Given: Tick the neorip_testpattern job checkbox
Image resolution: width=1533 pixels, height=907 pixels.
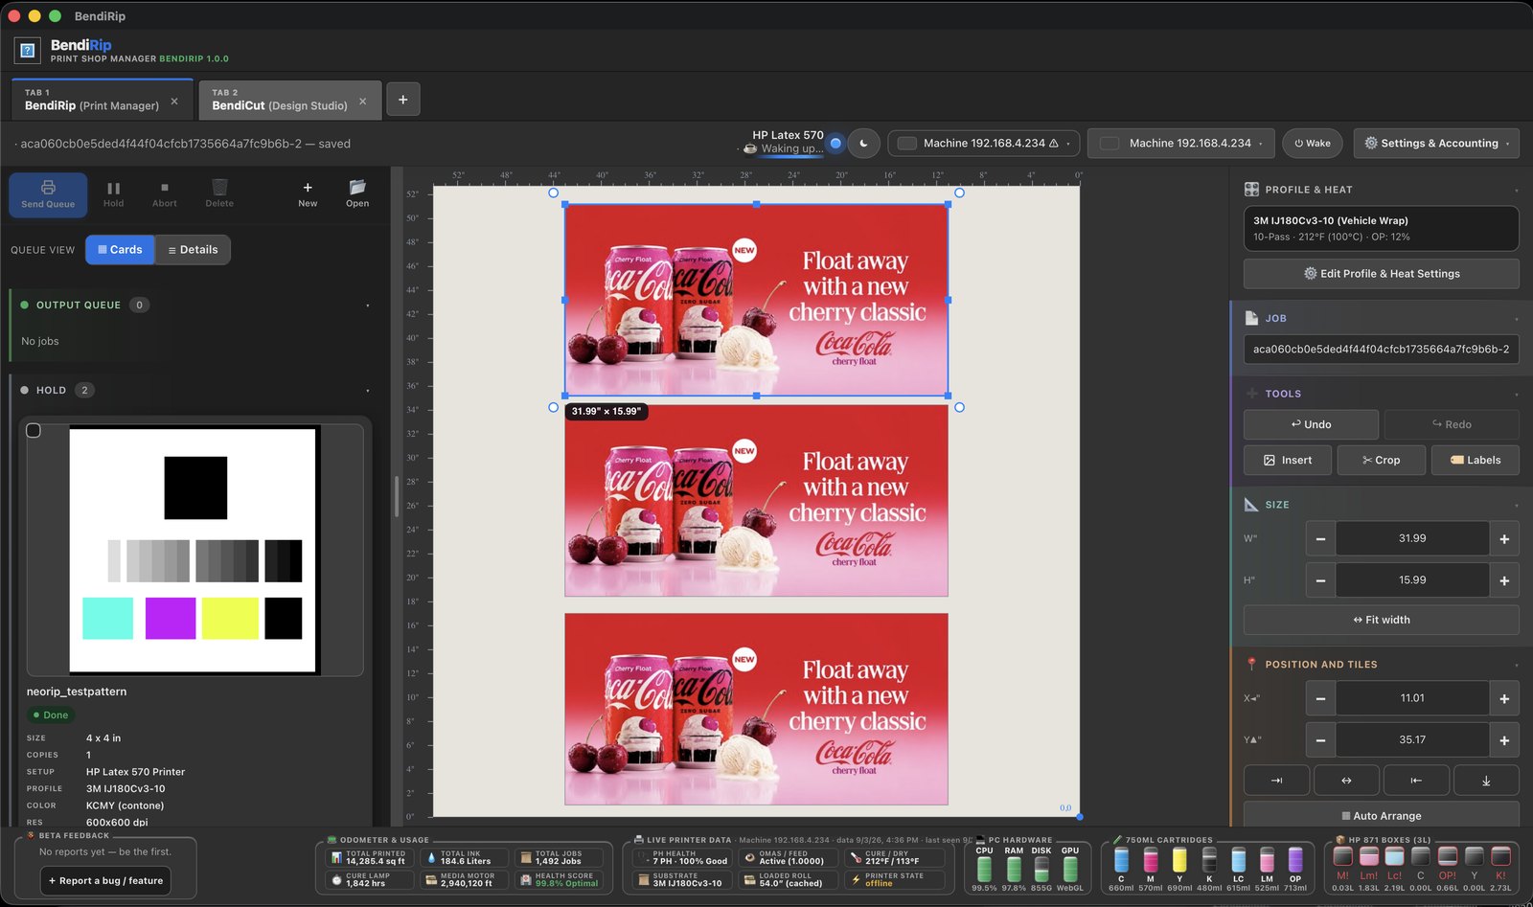Looking at the screenshot, I should (x=34, y=431).
